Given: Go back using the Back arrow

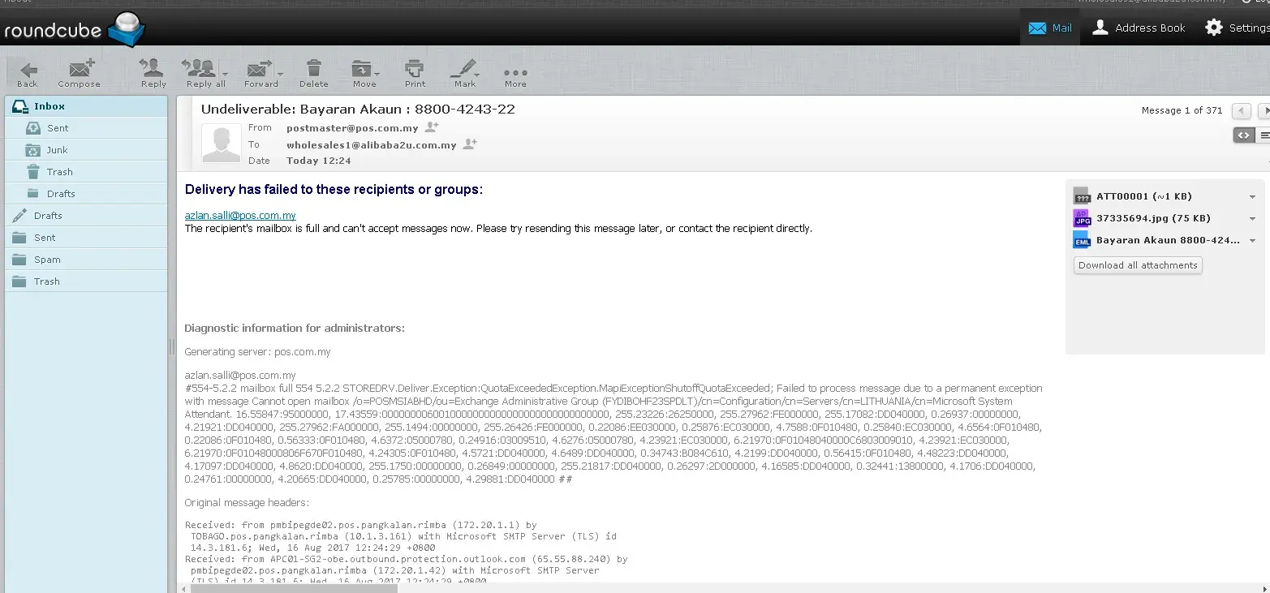Looking at the screenshot, I should tap(28, 71).
